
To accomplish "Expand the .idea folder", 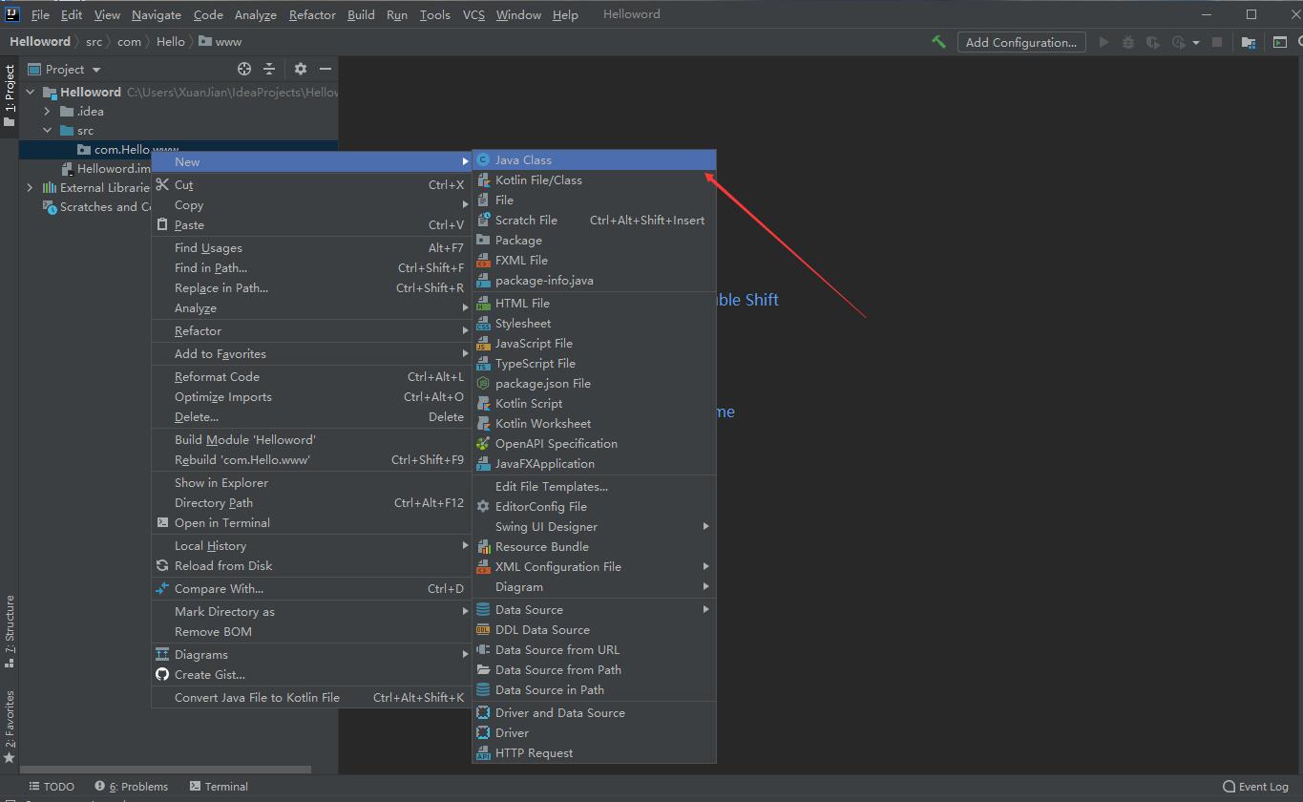I will click(x=47, y=112).
